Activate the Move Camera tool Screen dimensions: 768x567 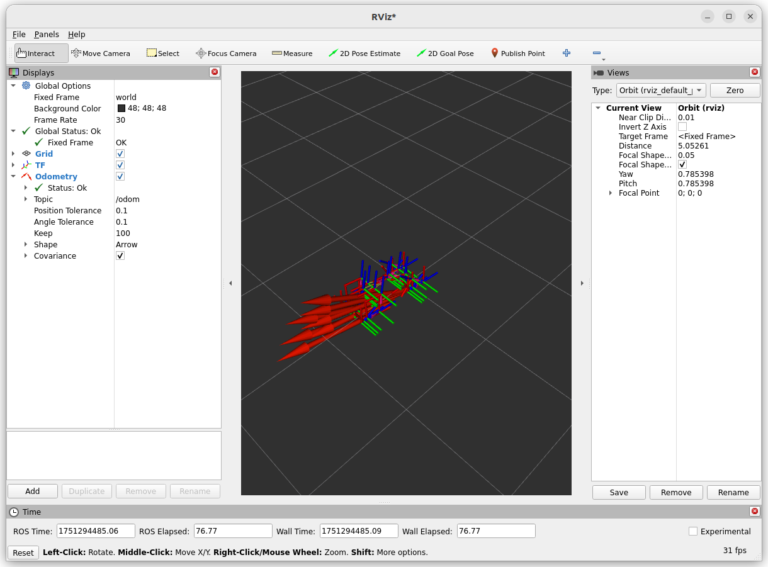101,53
